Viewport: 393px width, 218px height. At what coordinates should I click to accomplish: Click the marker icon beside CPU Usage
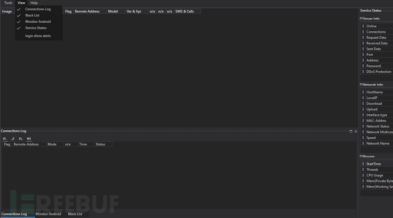pyautogui.click(x=363, y=175)
